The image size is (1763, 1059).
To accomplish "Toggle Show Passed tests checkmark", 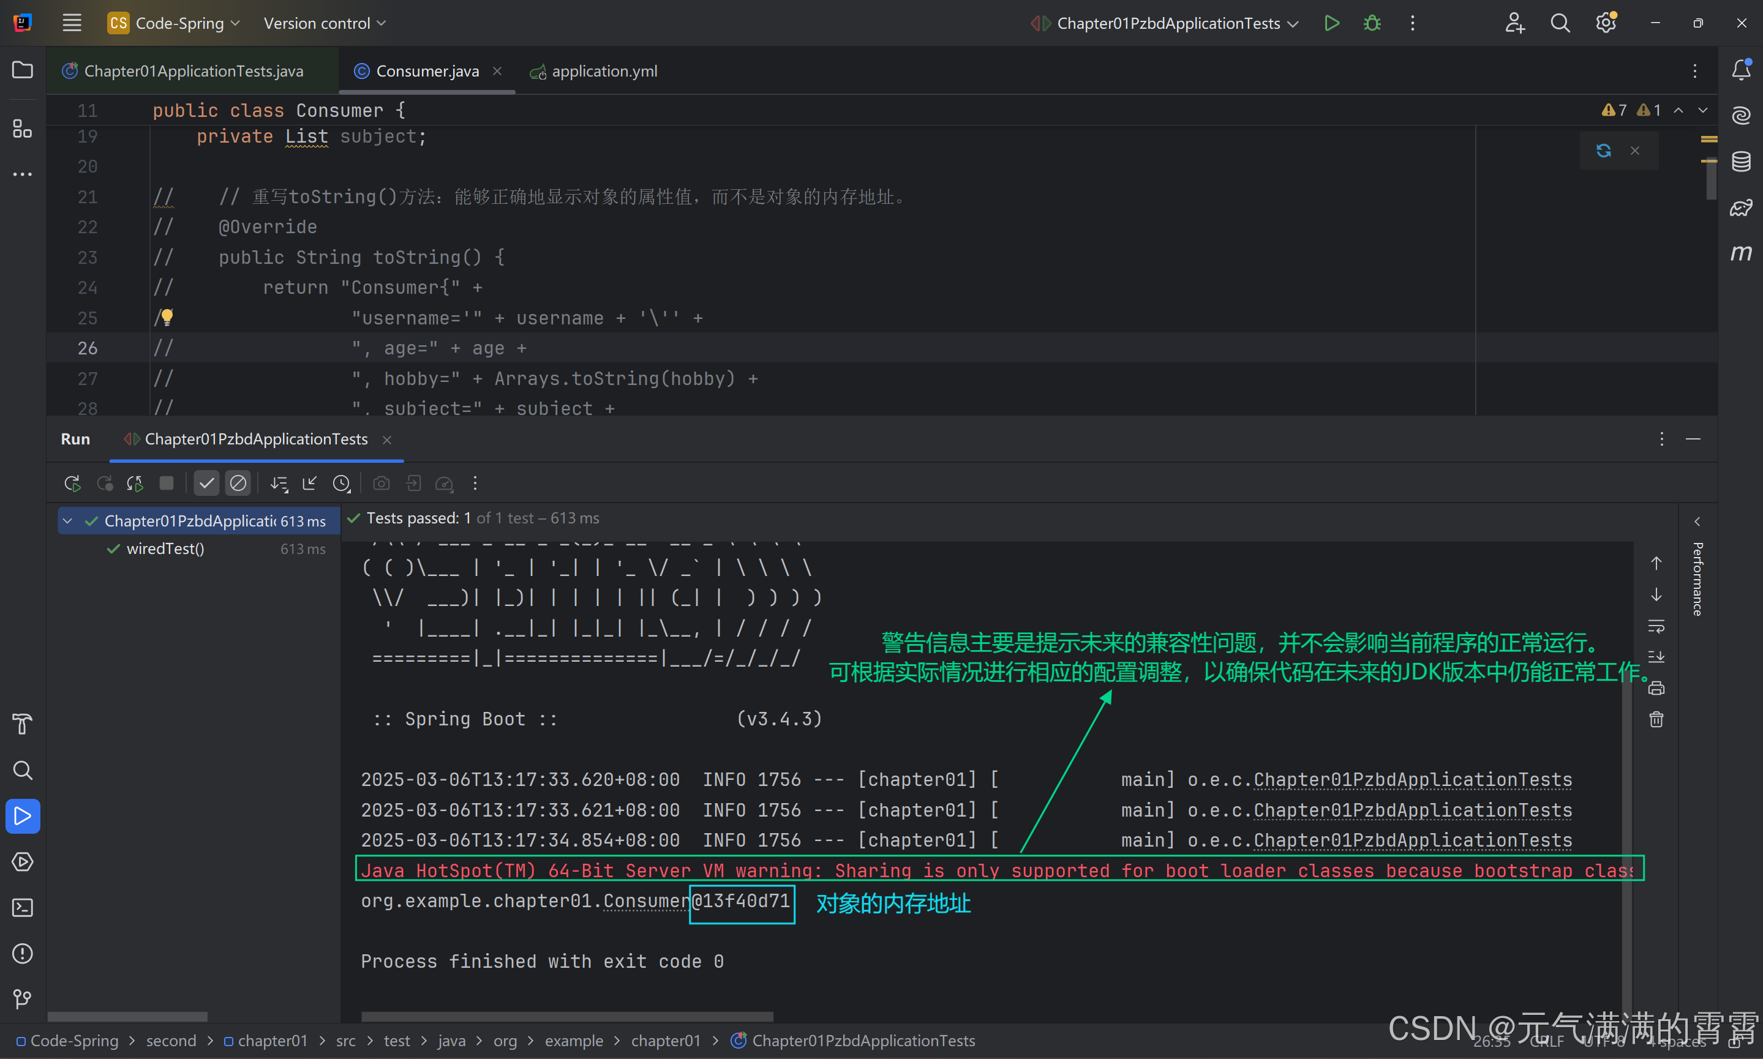I will click(206, 483).
